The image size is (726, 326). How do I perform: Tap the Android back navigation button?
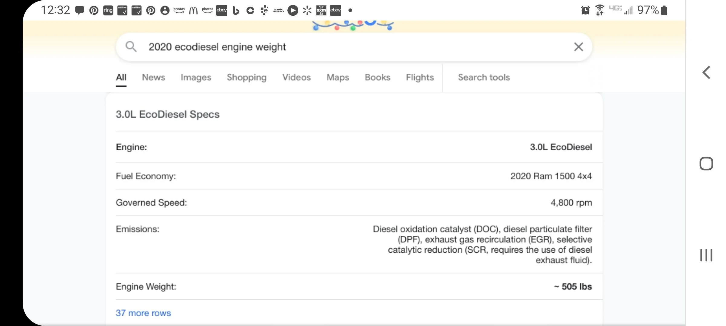[x=706, y=72]
